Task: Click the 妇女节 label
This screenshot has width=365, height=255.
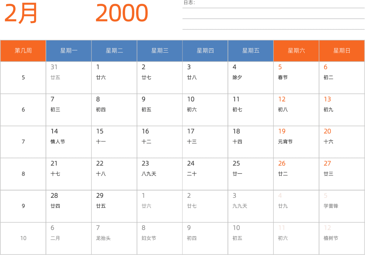Action: tap(149, 238)
